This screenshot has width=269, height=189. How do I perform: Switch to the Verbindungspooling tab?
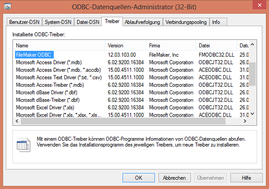[x=186, y=22]
